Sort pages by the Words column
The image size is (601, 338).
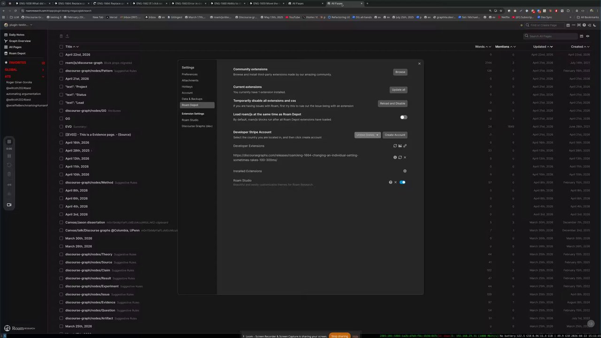tap(483, 46)
